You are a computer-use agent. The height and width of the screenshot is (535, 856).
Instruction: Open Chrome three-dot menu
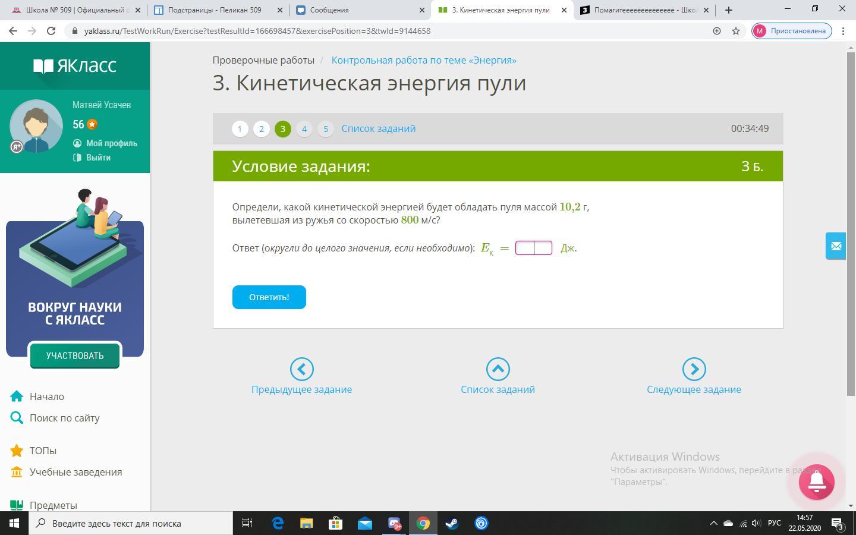[x=844, y=31]
